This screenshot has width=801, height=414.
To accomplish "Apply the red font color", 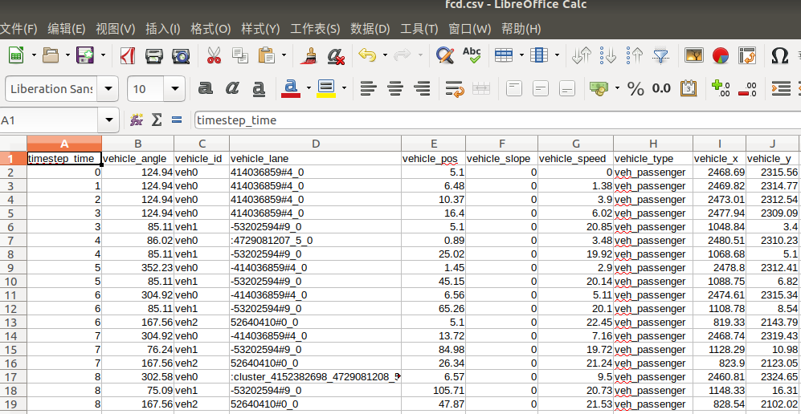I will pos(291,89).
